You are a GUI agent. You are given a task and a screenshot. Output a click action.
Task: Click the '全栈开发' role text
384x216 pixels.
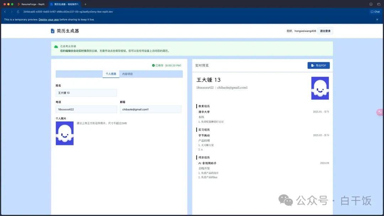[204, 168]
